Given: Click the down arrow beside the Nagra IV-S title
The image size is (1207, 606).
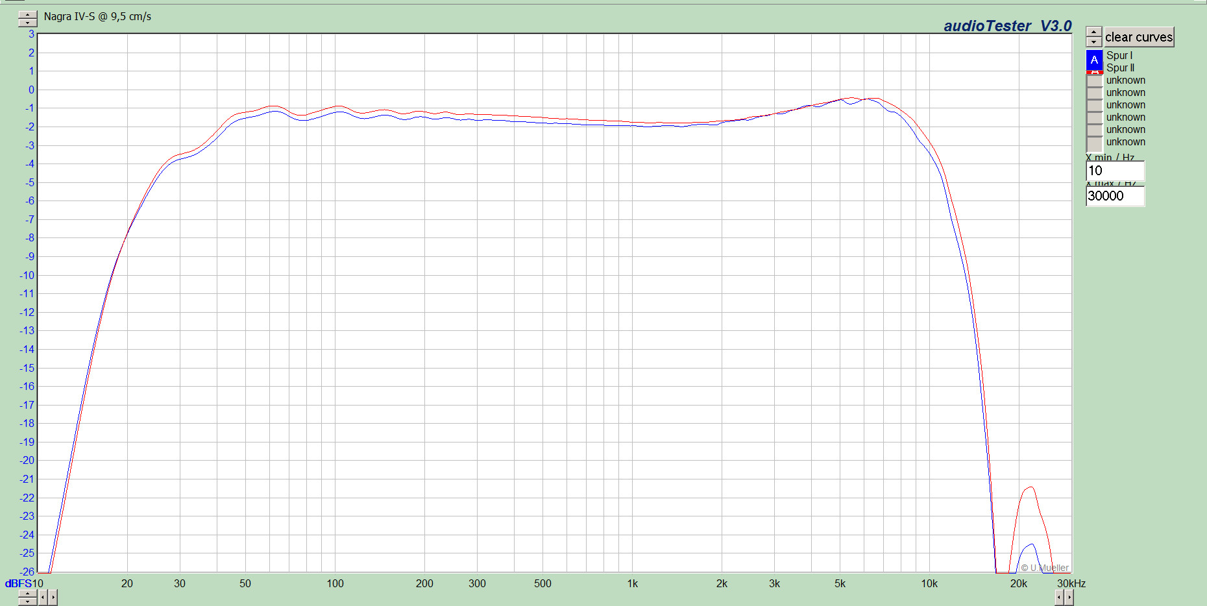Looking at the screenshot, I should pos(27,23).
